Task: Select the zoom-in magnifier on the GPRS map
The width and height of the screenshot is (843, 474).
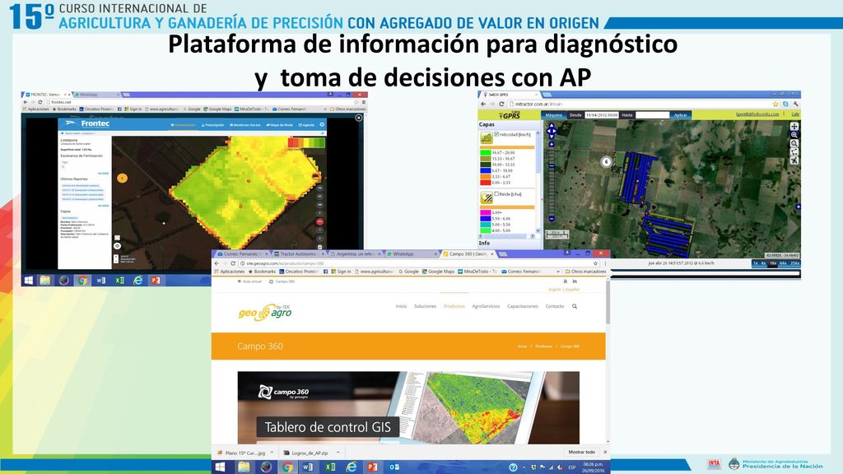Action: click(794, 135)
